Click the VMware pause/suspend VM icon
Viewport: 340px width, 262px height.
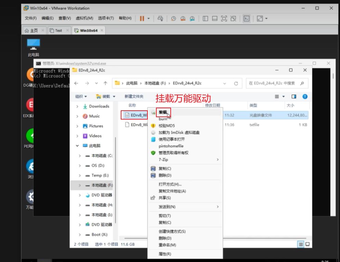(142, 18)
